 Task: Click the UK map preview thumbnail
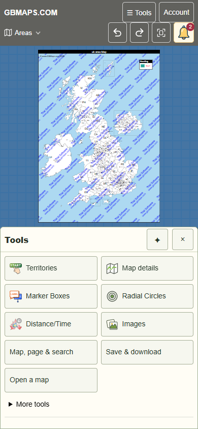click(x=99, y=136)
